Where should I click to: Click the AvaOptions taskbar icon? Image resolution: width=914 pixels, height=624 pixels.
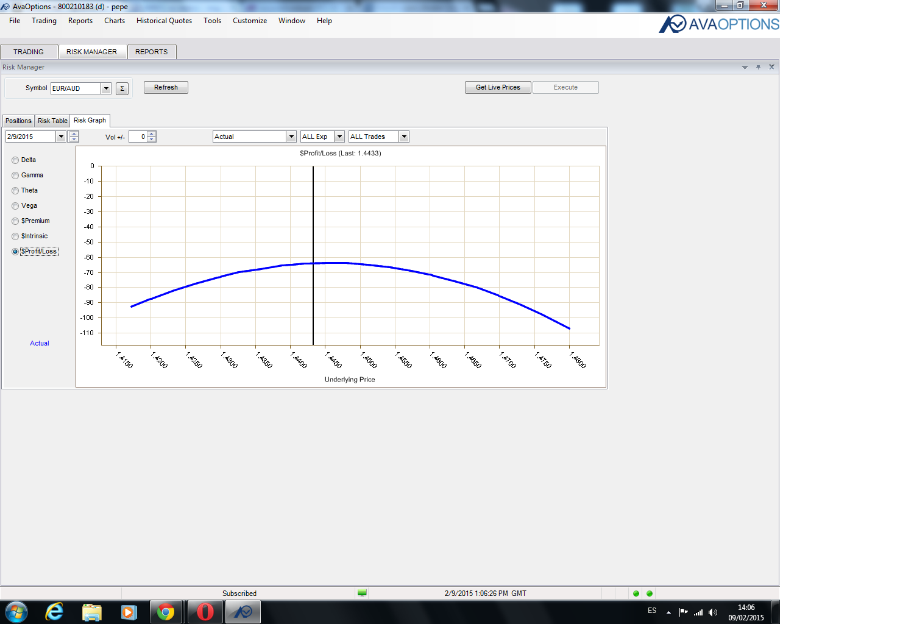click(243, 612)
